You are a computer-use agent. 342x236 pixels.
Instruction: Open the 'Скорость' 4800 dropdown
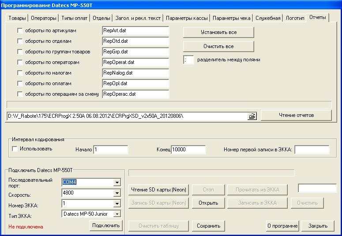pyautogui.click(x=117, y=193)
